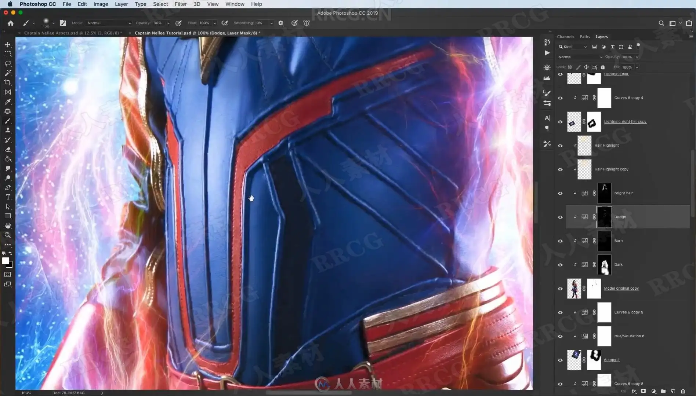The height and width of the screenshot is (396, 696).
Task: Toggle visibility of the Burn layer
Action: point(560,241)
